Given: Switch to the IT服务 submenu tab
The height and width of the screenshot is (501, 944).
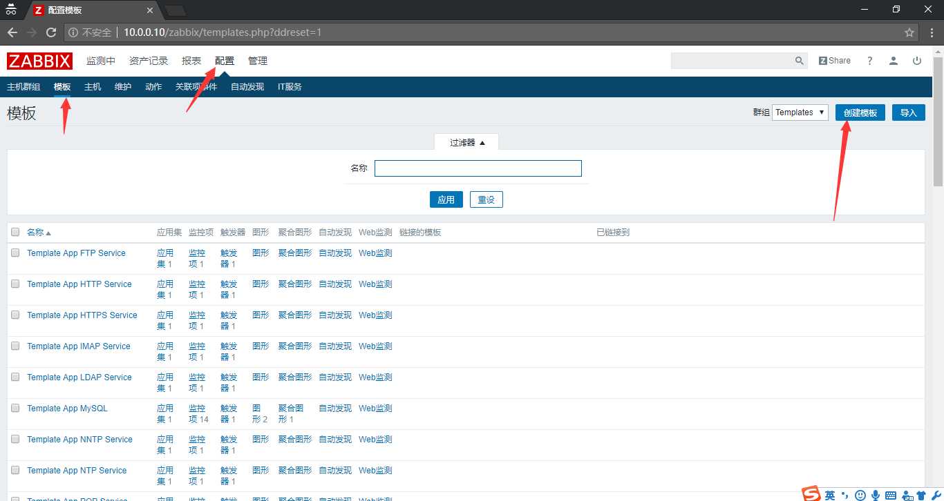Looking at the screenshot, I should pyautogui.click(x=290, y=87).
